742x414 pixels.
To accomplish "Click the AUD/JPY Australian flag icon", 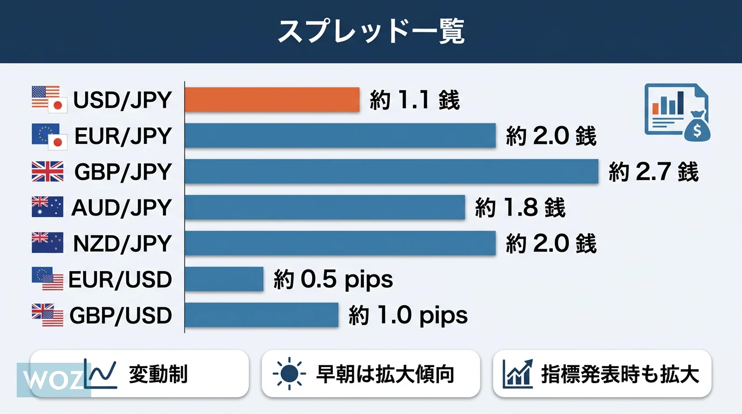I will (47, 208).
